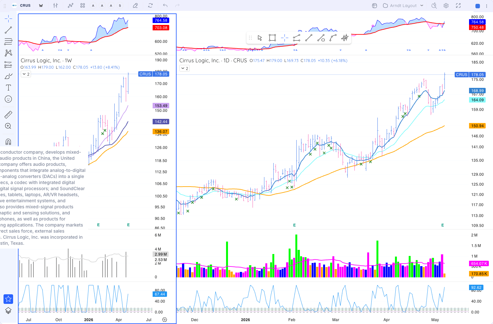This screenshot has width=493, height=324.
Task: Select arrow cursor in floating drawing toolbar
Action: (x=260, y=38)
